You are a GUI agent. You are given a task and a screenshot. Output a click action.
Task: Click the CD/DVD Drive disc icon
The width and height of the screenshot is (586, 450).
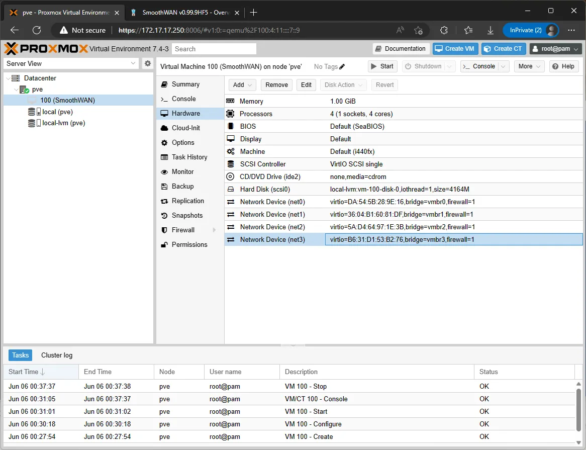click(x=231, y=176)
